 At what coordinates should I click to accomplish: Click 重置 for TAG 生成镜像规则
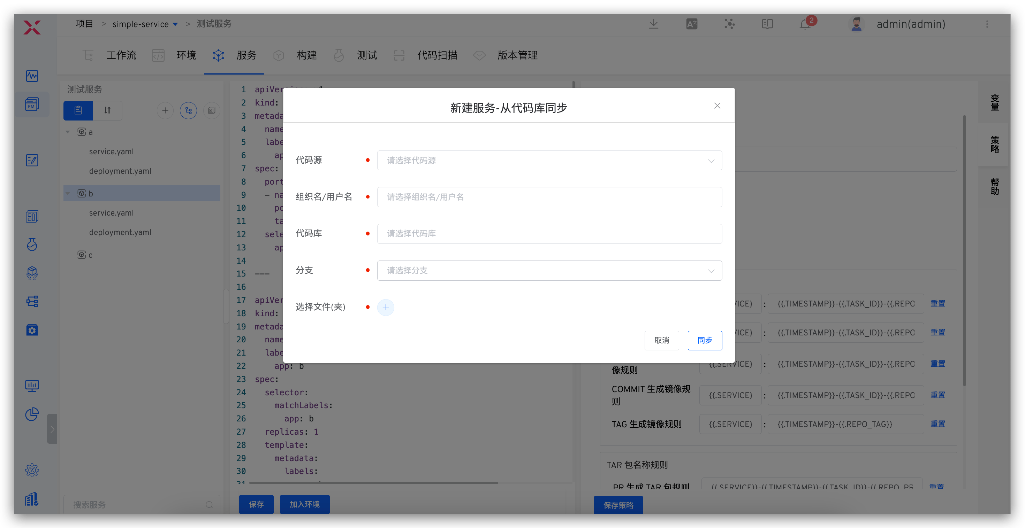pyautogui.click(x=937, y=424)
